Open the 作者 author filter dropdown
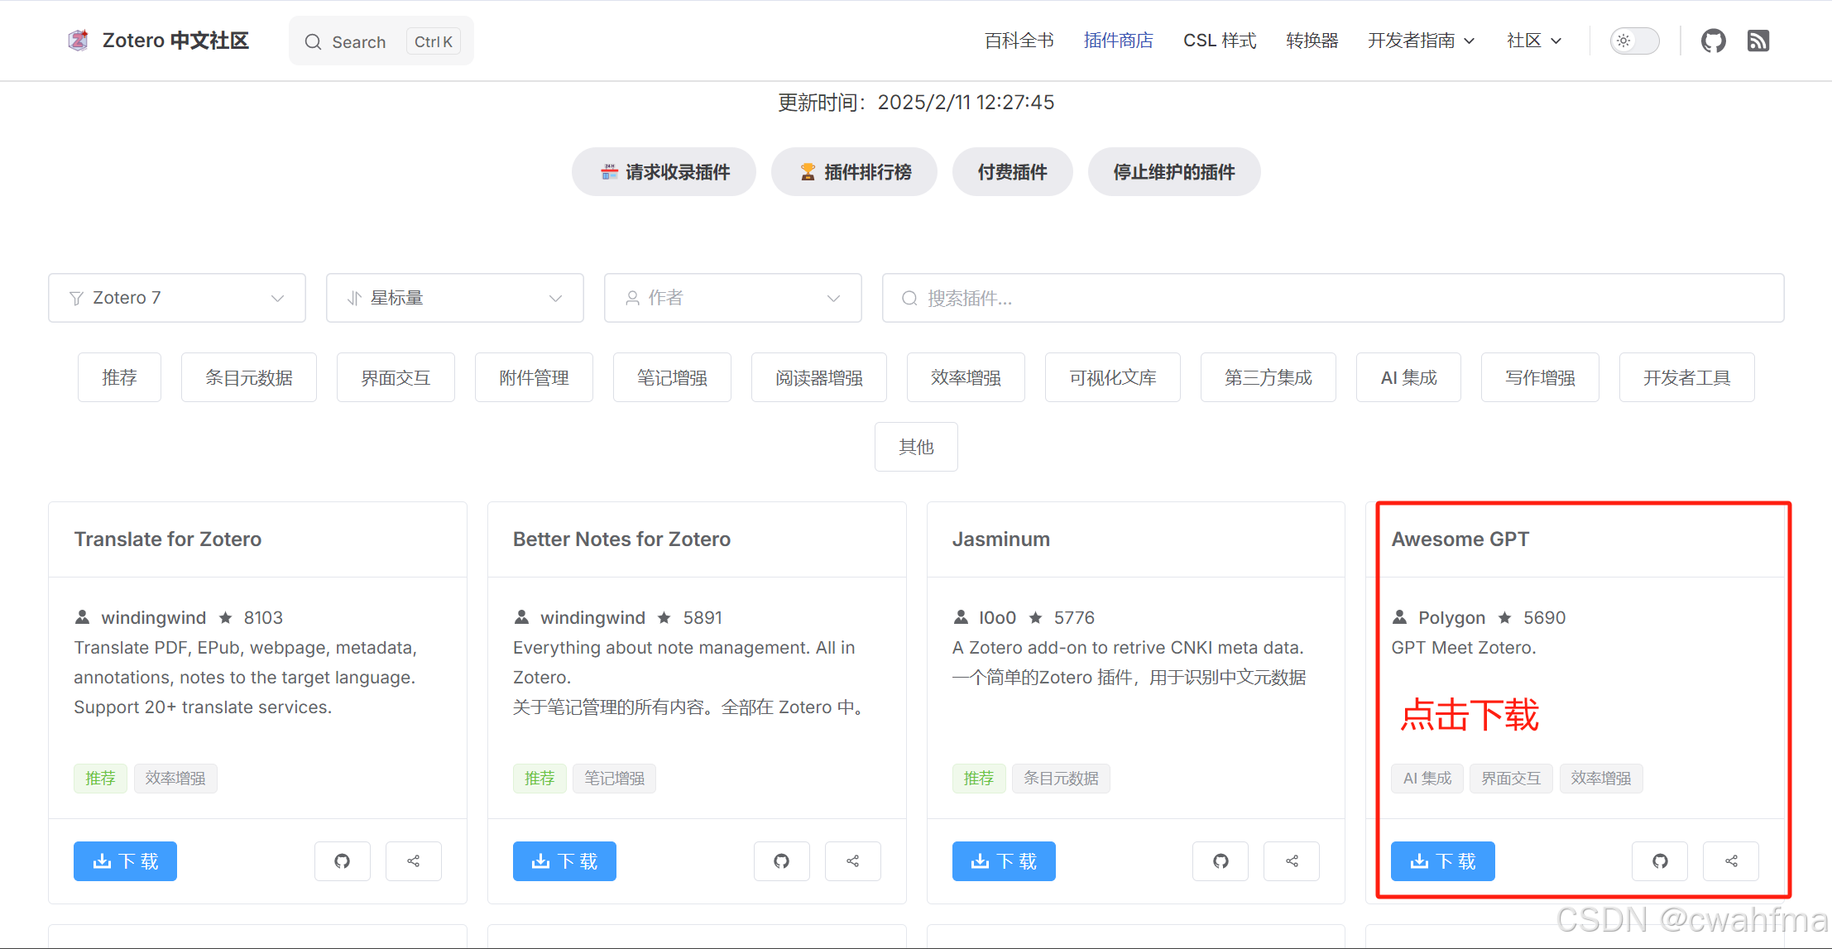This screenshot has height=949, width=1832. (x=732, y=298)
